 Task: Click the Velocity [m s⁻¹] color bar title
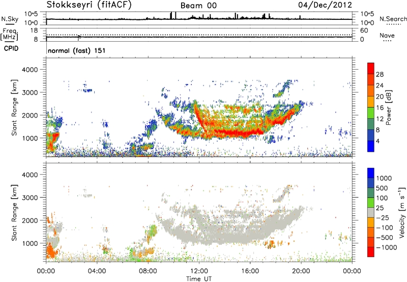pyautogui.click(x=402, y=212)
